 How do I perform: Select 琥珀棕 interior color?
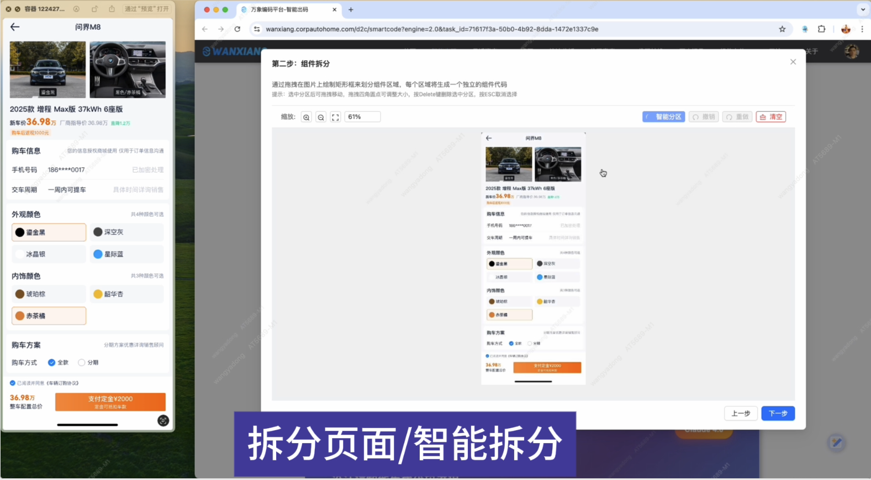pos(49,294)
